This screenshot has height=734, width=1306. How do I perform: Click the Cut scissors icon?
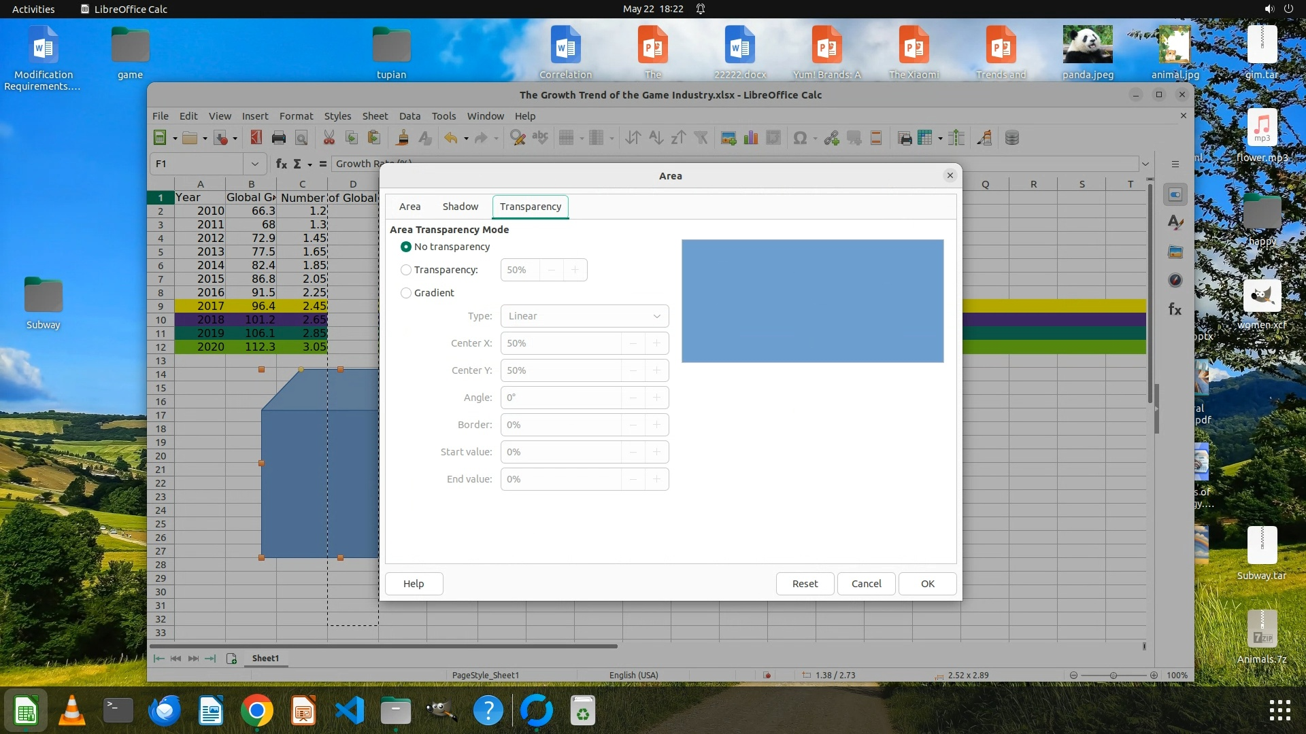[x=329, y=138]
